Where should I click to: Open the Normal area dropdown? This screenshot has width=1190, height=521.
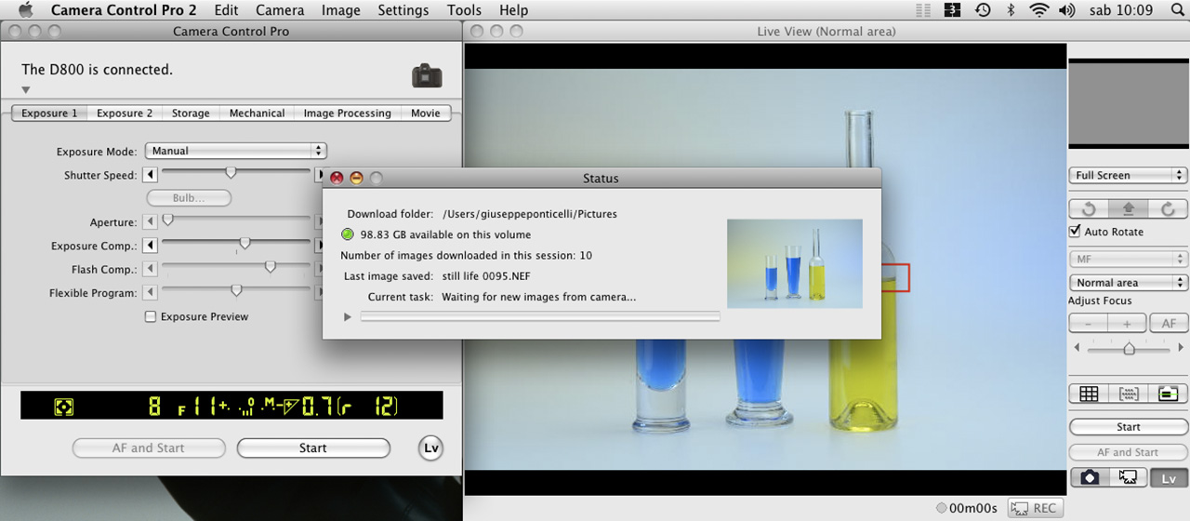tap(1129, 283)
